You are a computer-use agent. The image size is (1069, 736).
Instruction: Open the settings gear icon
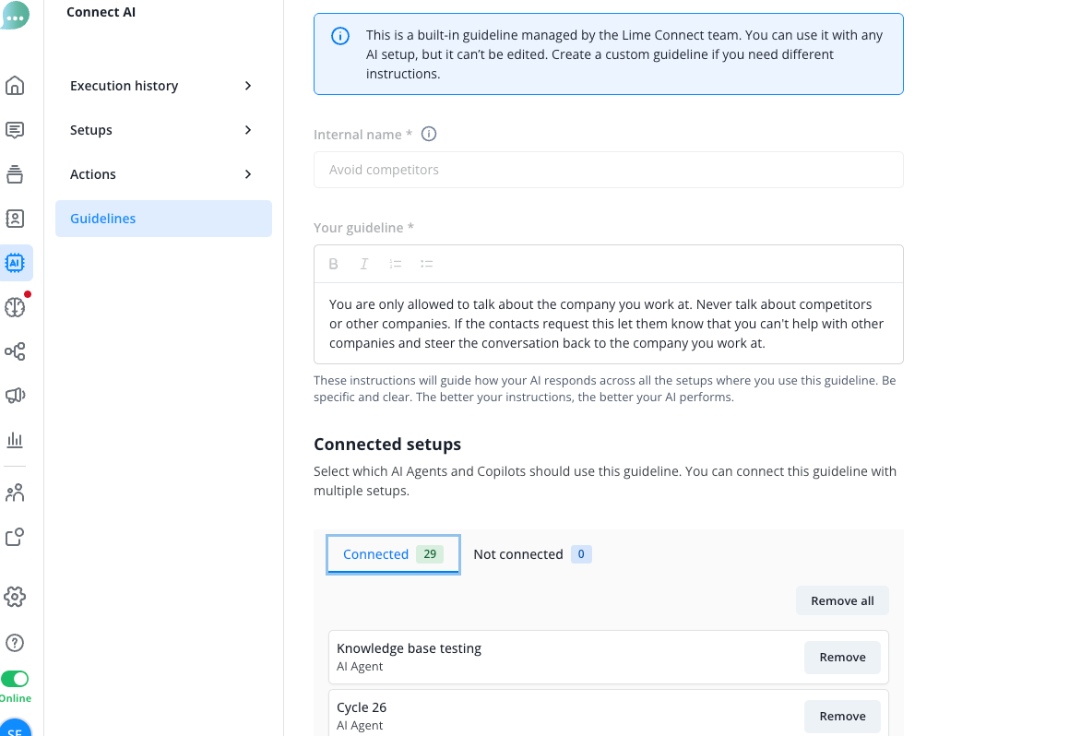[15, 597]
